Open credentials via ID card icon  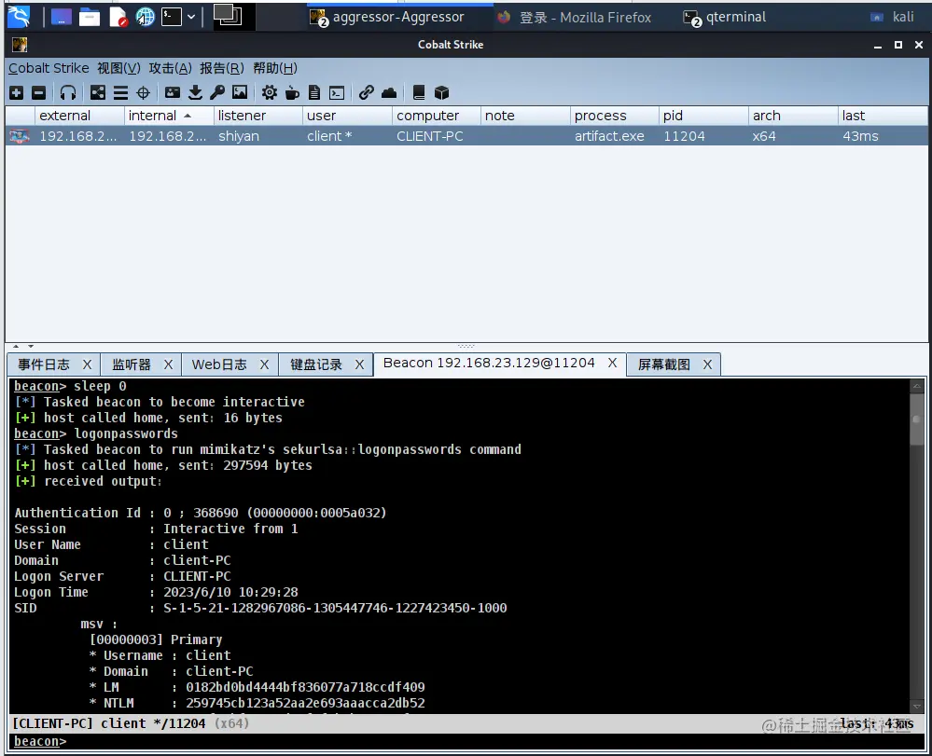[173, 92]
